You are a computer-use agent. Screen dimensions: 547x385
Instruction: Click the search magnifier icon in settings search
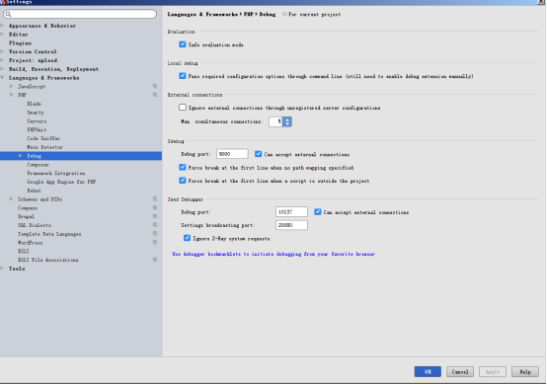pyautogui.click(x=8, y=14)
